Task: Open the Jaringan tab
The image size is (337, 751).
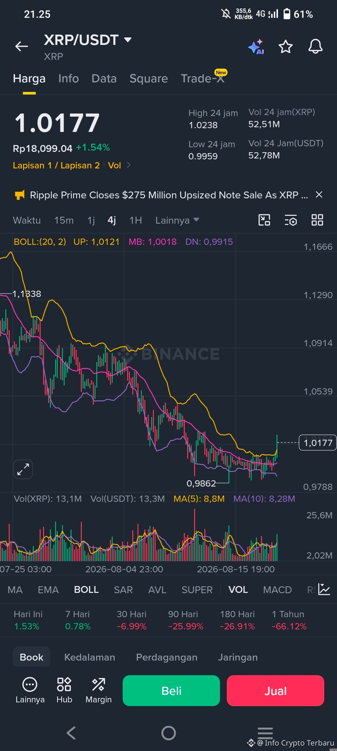Action: tap(238, 657)
